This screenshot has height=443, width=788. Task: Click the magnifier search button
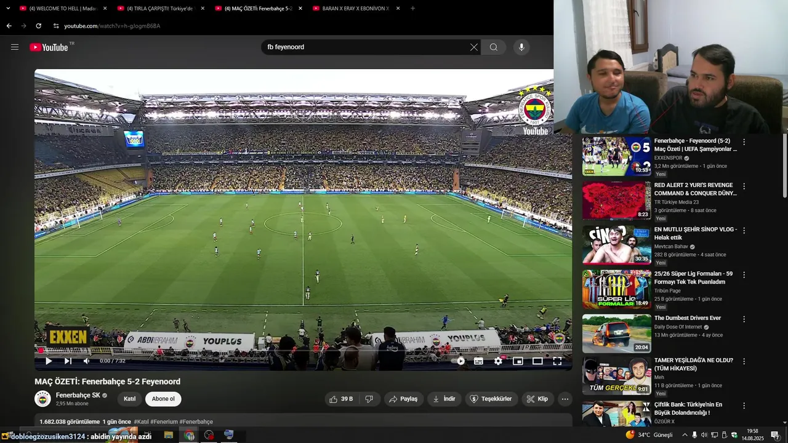[x=494, y=47]
